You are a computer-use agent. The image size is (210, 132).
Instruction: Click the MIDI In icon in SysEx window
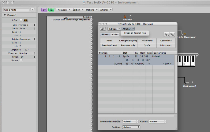[x=103, y=29]
